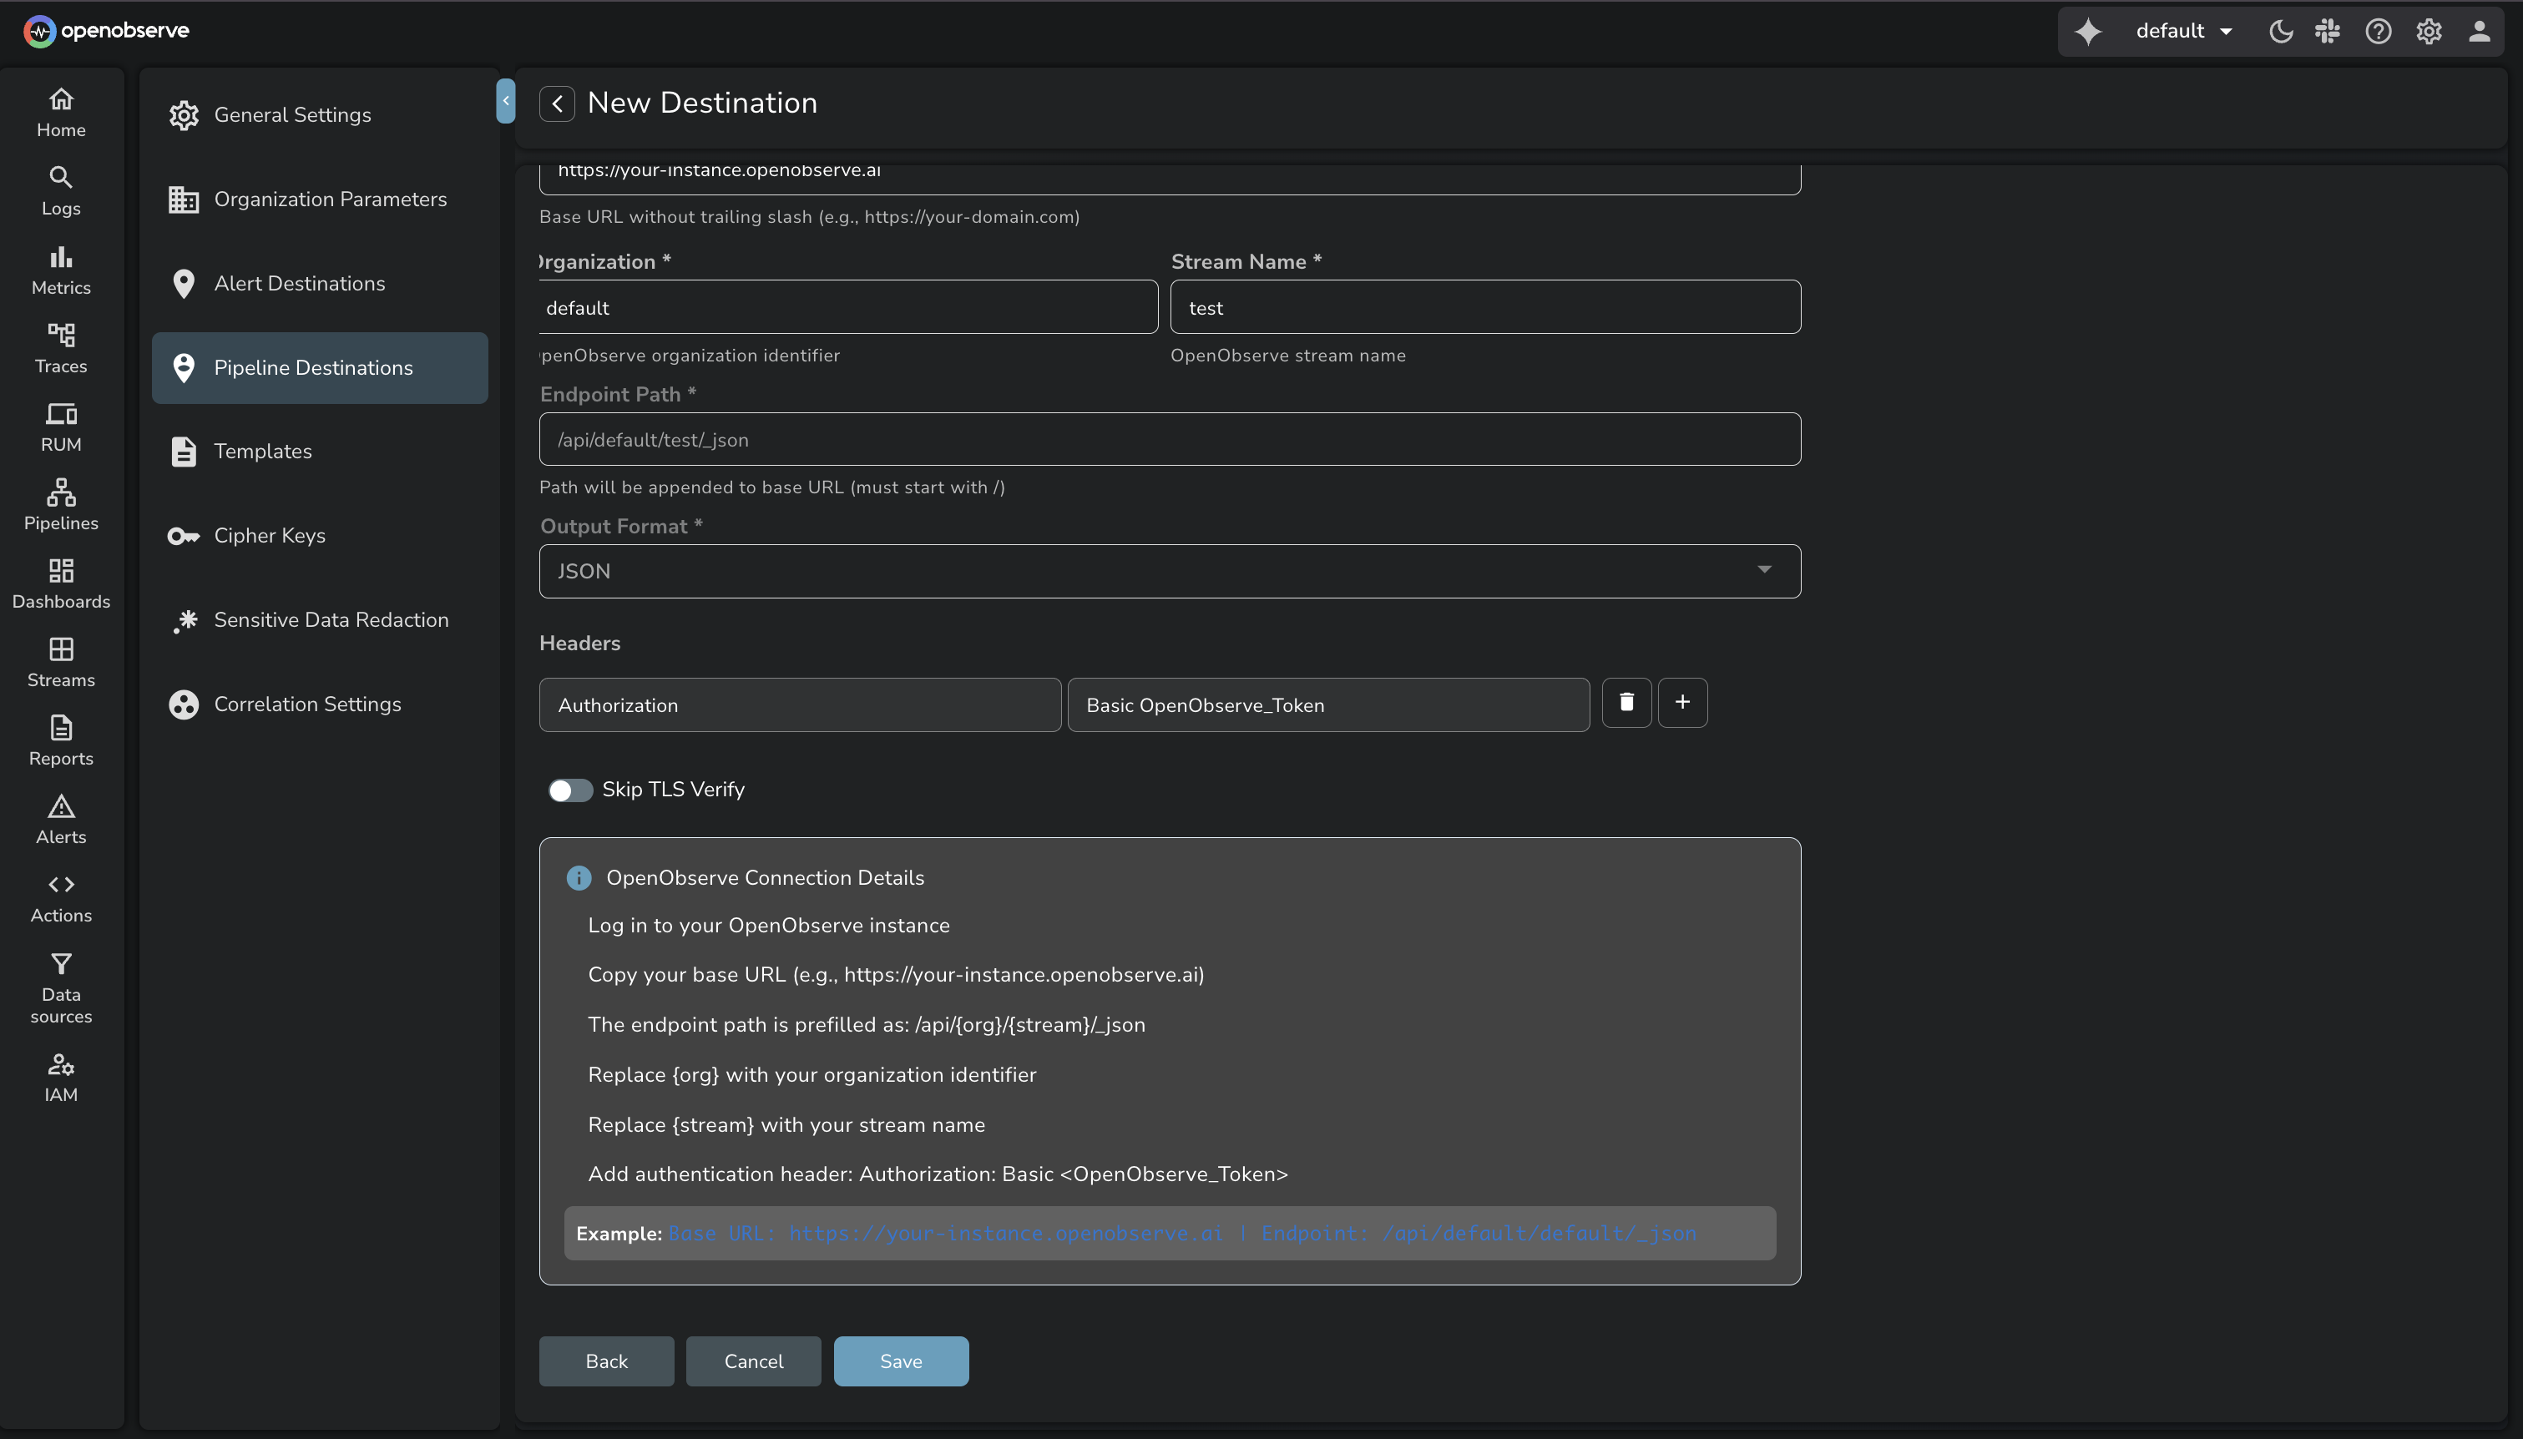Open the Metrics view
Screen dimensions: 2523x1439
click(59, 269)
